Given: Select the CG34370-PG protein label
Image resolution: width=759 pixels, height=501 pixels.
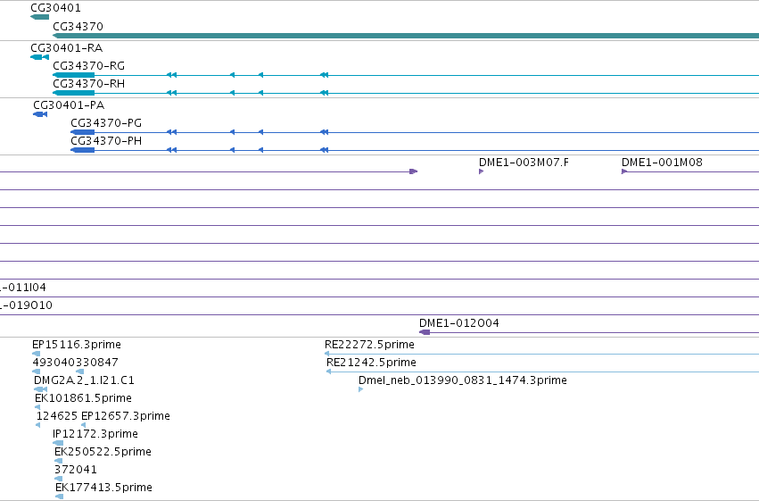Looking at the screenshot, I should [106, 123].
